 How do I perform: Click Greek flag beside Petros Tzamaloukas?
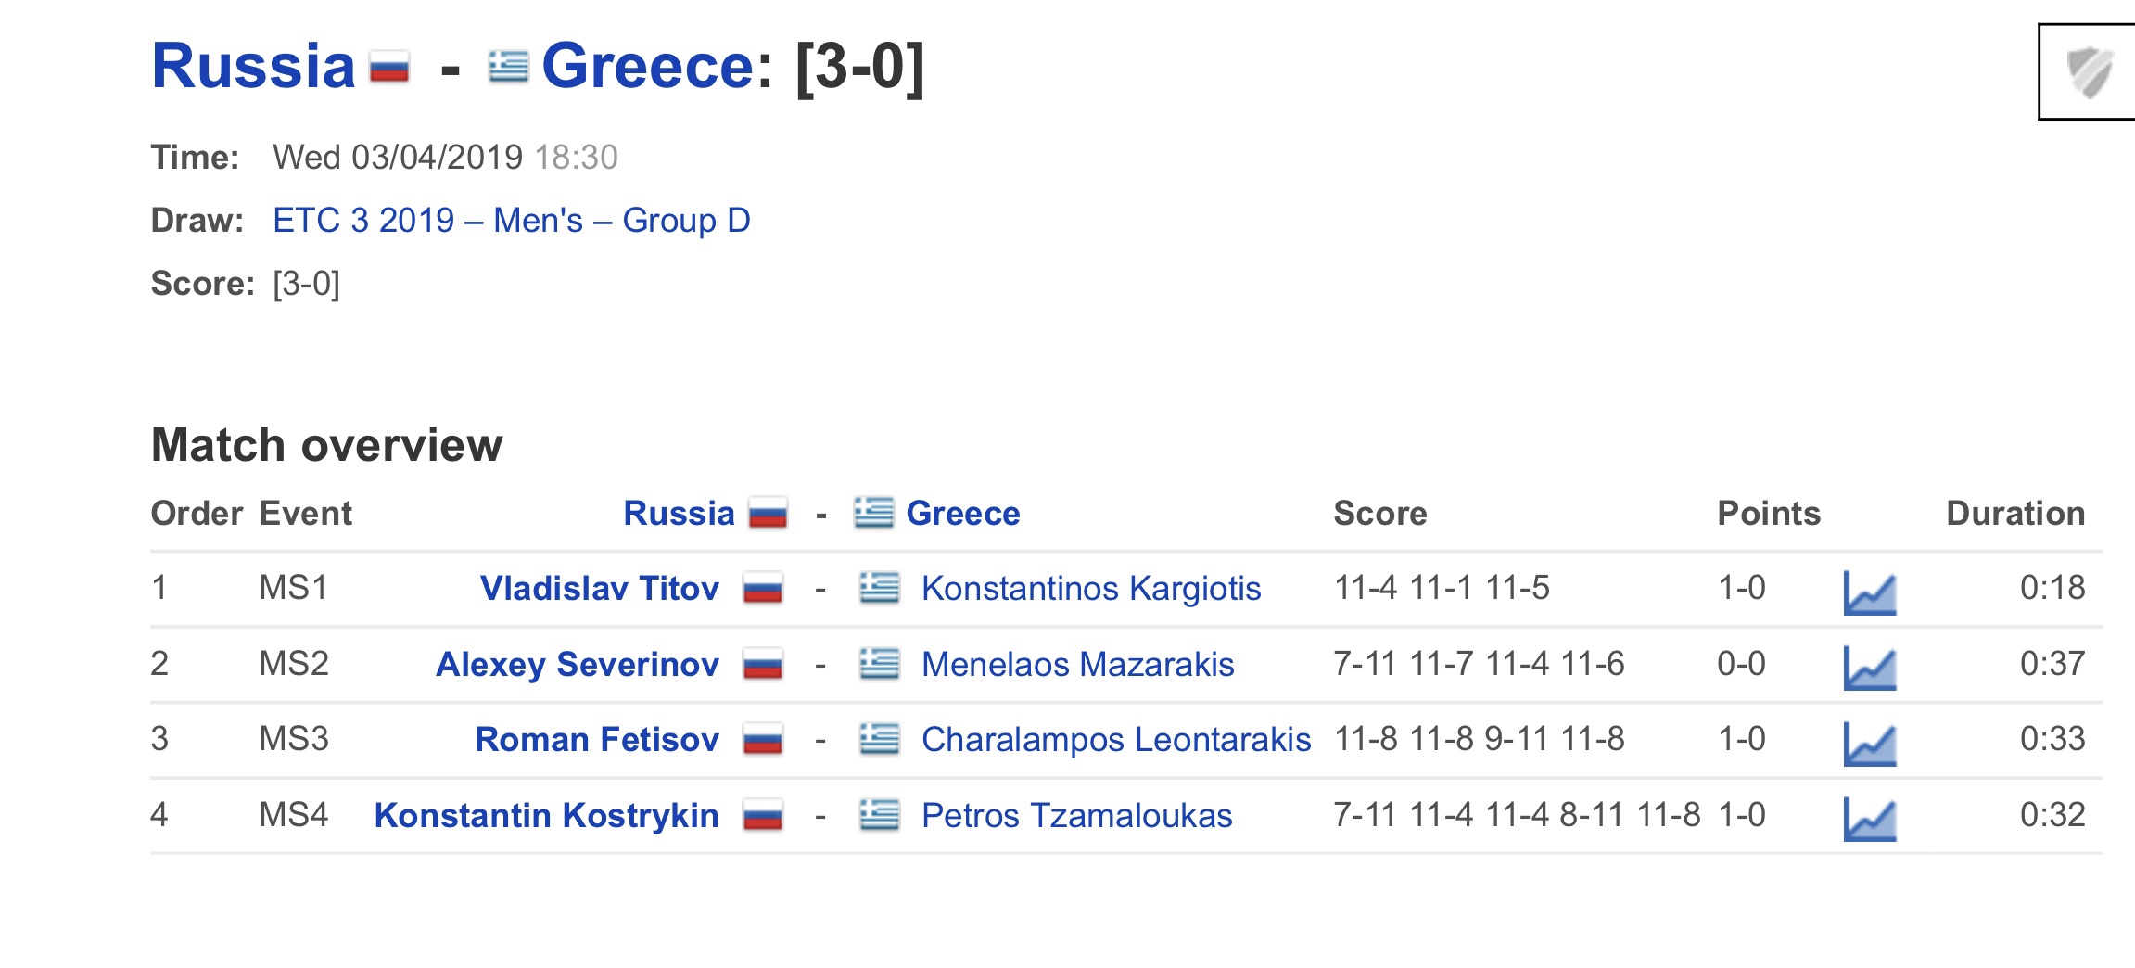click(879, 815)
